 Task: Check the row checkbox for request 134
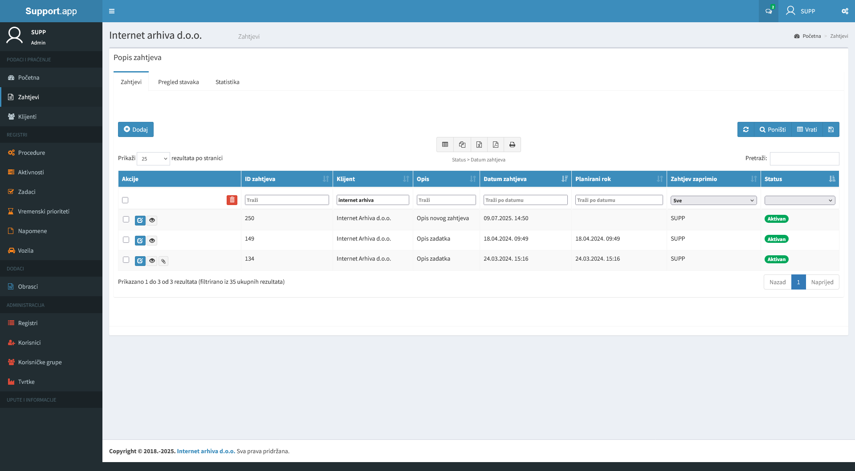[126, 260]
